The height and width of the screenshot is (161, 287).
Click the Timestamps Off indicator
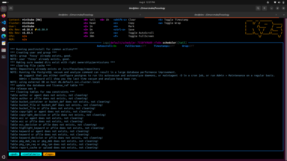coord(164,46)
